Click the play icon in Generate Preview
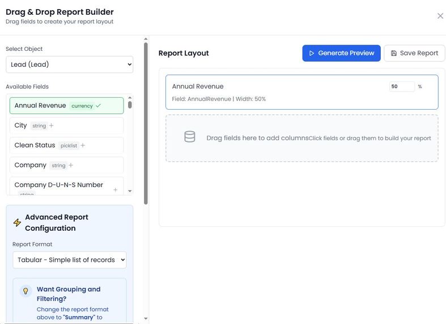The height and width of the screenshot is (324, 446). pyautogui.click(x=312, y=53)
